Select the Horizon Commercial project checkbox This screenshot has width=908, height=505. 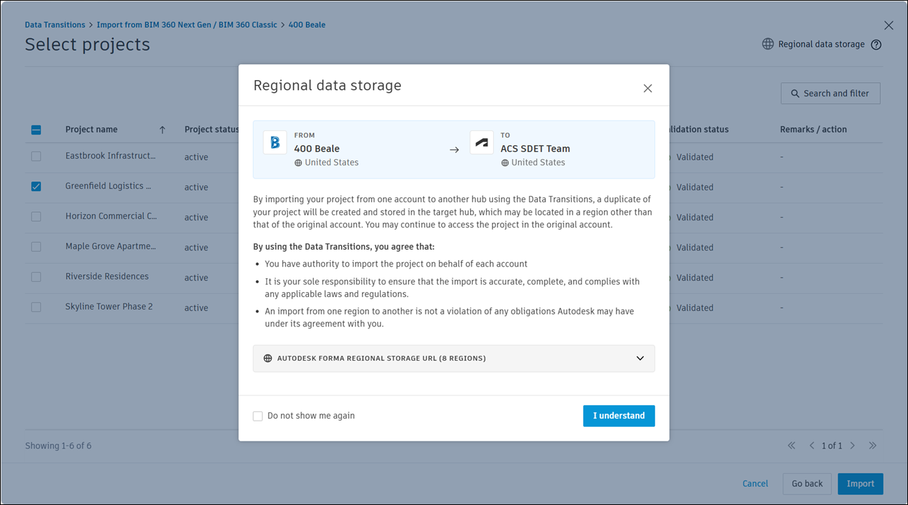(36, 217)
